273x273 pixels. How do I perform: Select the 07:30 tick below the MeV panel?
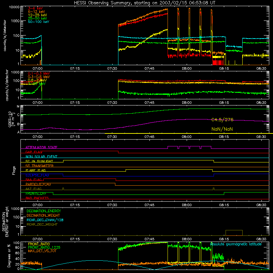(112, 103)
